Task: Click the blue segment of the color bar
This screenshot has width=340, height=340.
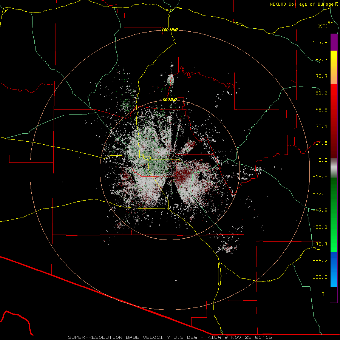Action: click(x=334, y=269)
